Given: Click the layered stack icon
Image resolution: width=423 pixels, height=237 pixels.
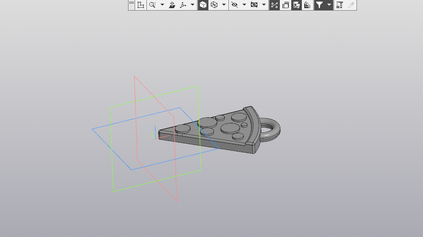Looking at the screenshot, I should [x=307, y=5].
